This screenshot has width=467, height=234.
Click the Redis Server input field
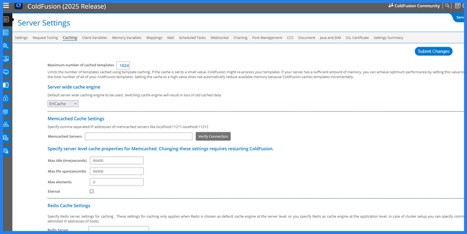tap(118, 229)
